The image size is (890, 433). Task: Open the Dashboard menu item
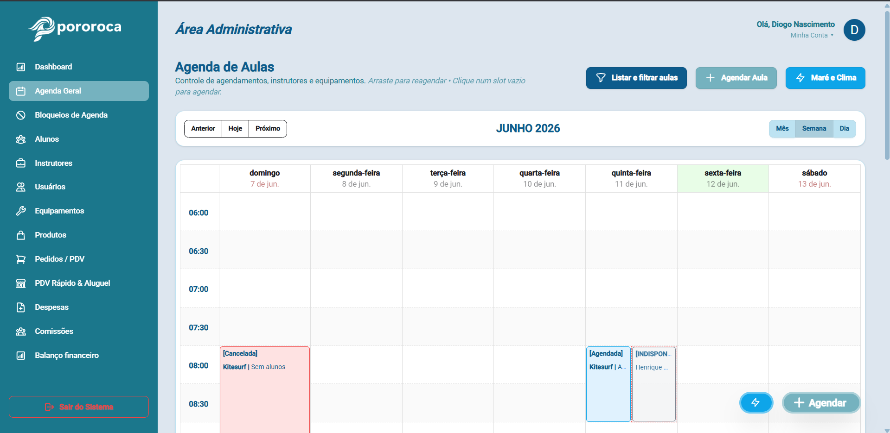[79, 67]
